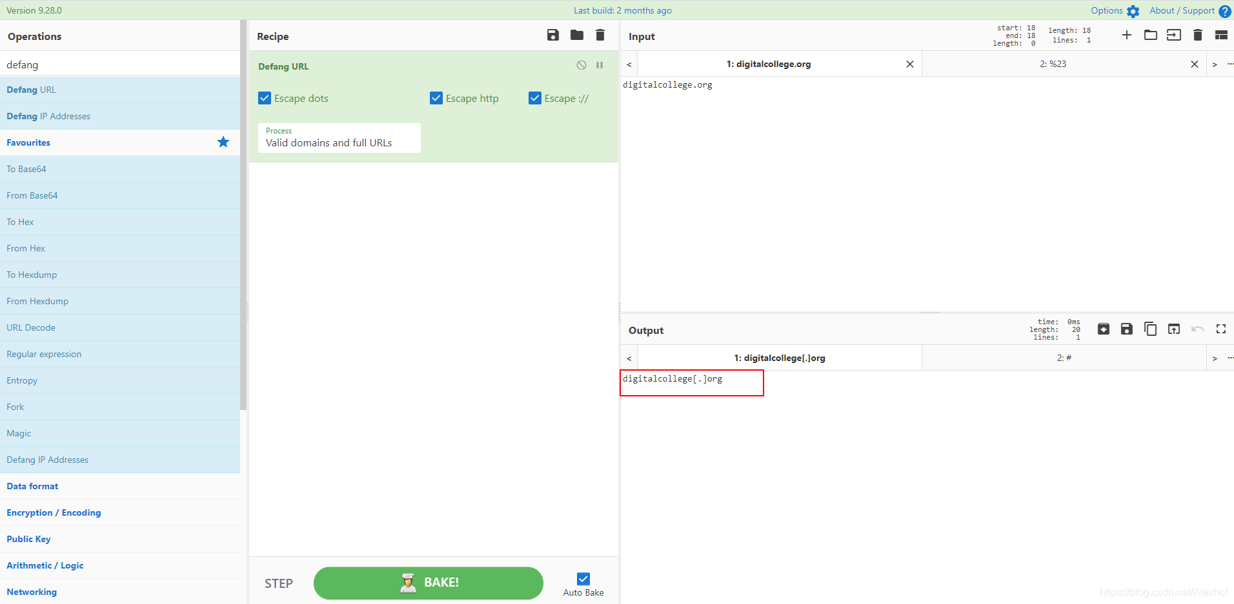Image resolution: width=1234 pixels, height=604 pixels.
Task: Reset the pane layout
Action: (1221, 35)
